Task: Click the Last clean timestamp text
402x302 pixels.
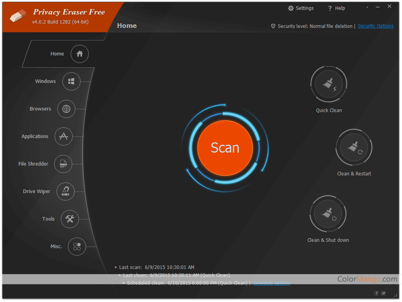Action: [x=190, y=275]
